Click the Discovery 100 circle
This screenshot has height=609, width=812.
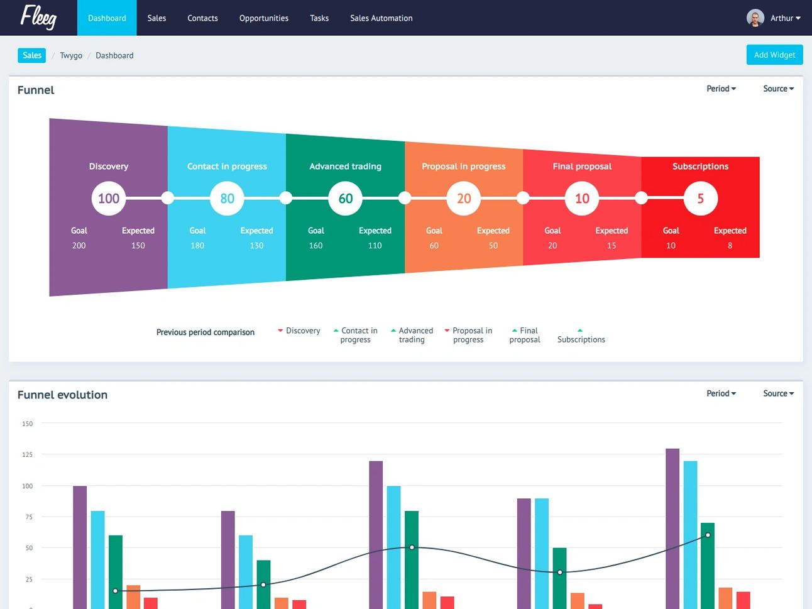point(109,199)
